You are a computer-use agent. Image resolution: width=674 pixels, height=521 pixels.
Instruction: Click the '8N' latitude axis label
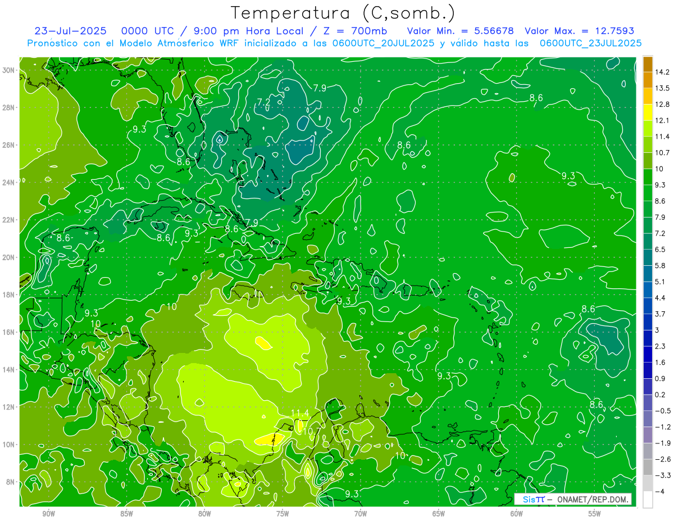[x=11, y=482]
